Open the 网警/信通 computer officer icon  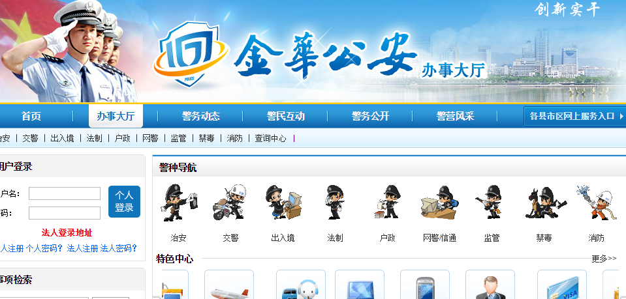click(439, 202)
